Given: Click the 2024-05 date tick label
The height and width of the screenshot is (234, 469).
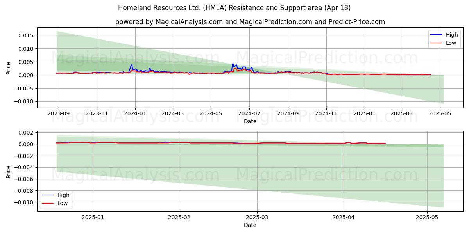Looking at the screenshot, I should [211, 114].
